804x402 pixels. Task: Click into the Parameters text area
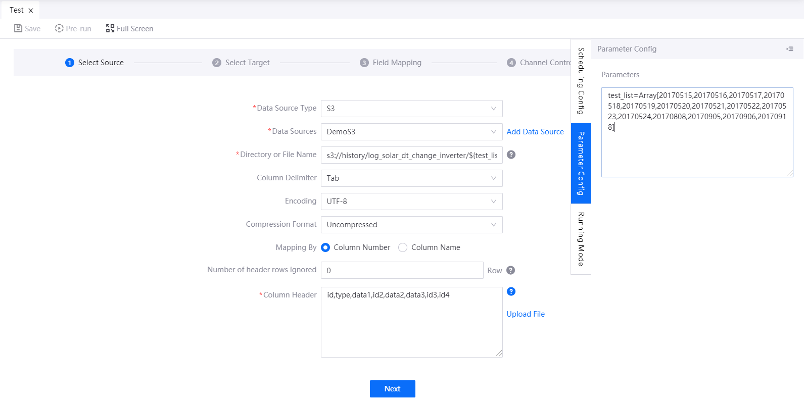point(697,132)
